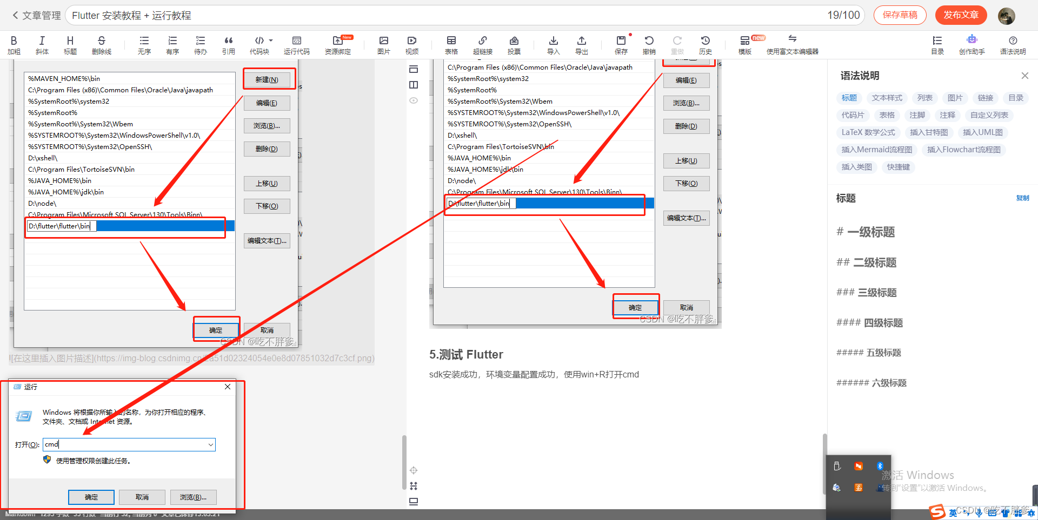The image size is (1038, 520).
Task: Insert a poll with the 投票 icon
Action: pos(514,45)
